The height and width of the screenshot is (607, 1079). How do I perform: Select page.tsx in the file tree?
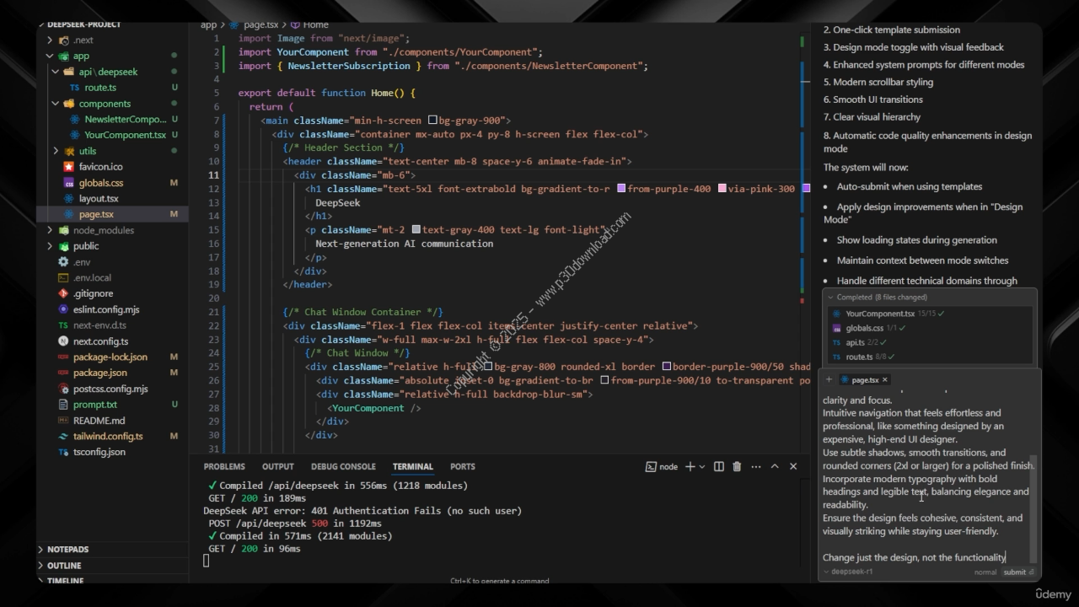(96, 214)
